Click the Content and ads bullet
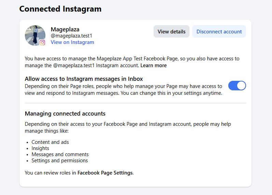Viewport: 272px width, 195px height. [50, 142]
